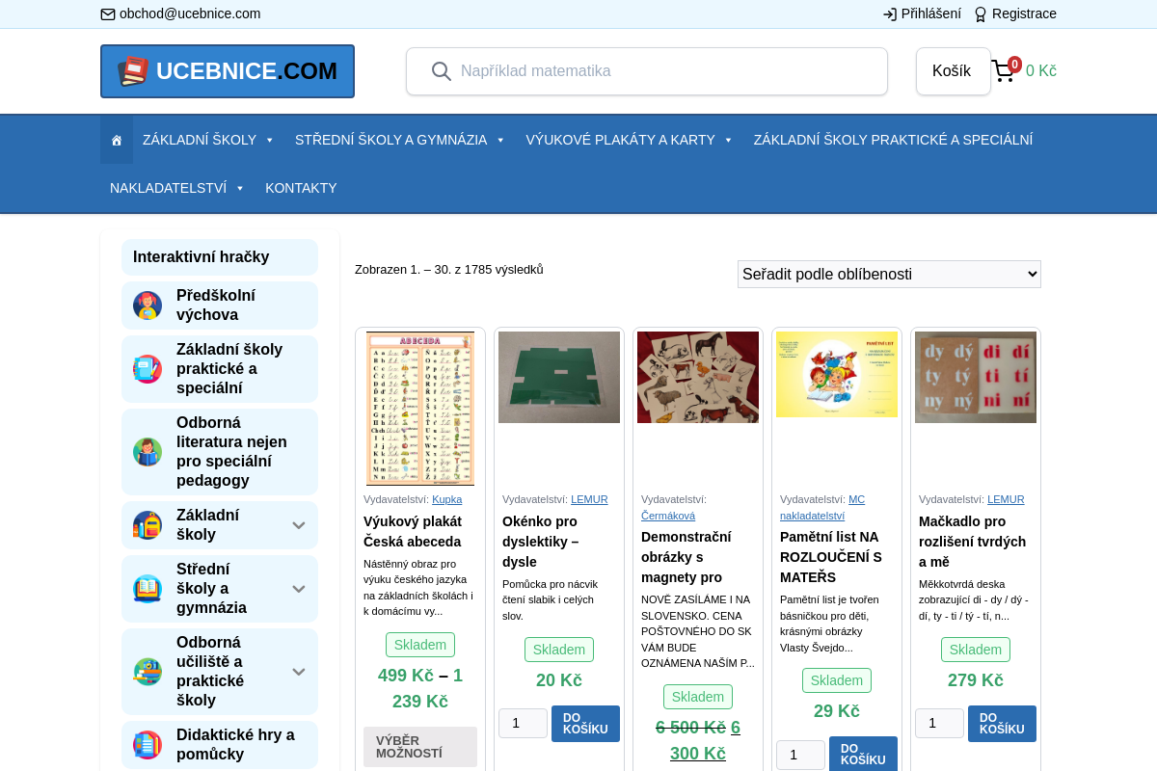Click quantity field for Okénko pro dyslektiky
The height and width of the screenshot is (771, 1157).
pos(523,724)
